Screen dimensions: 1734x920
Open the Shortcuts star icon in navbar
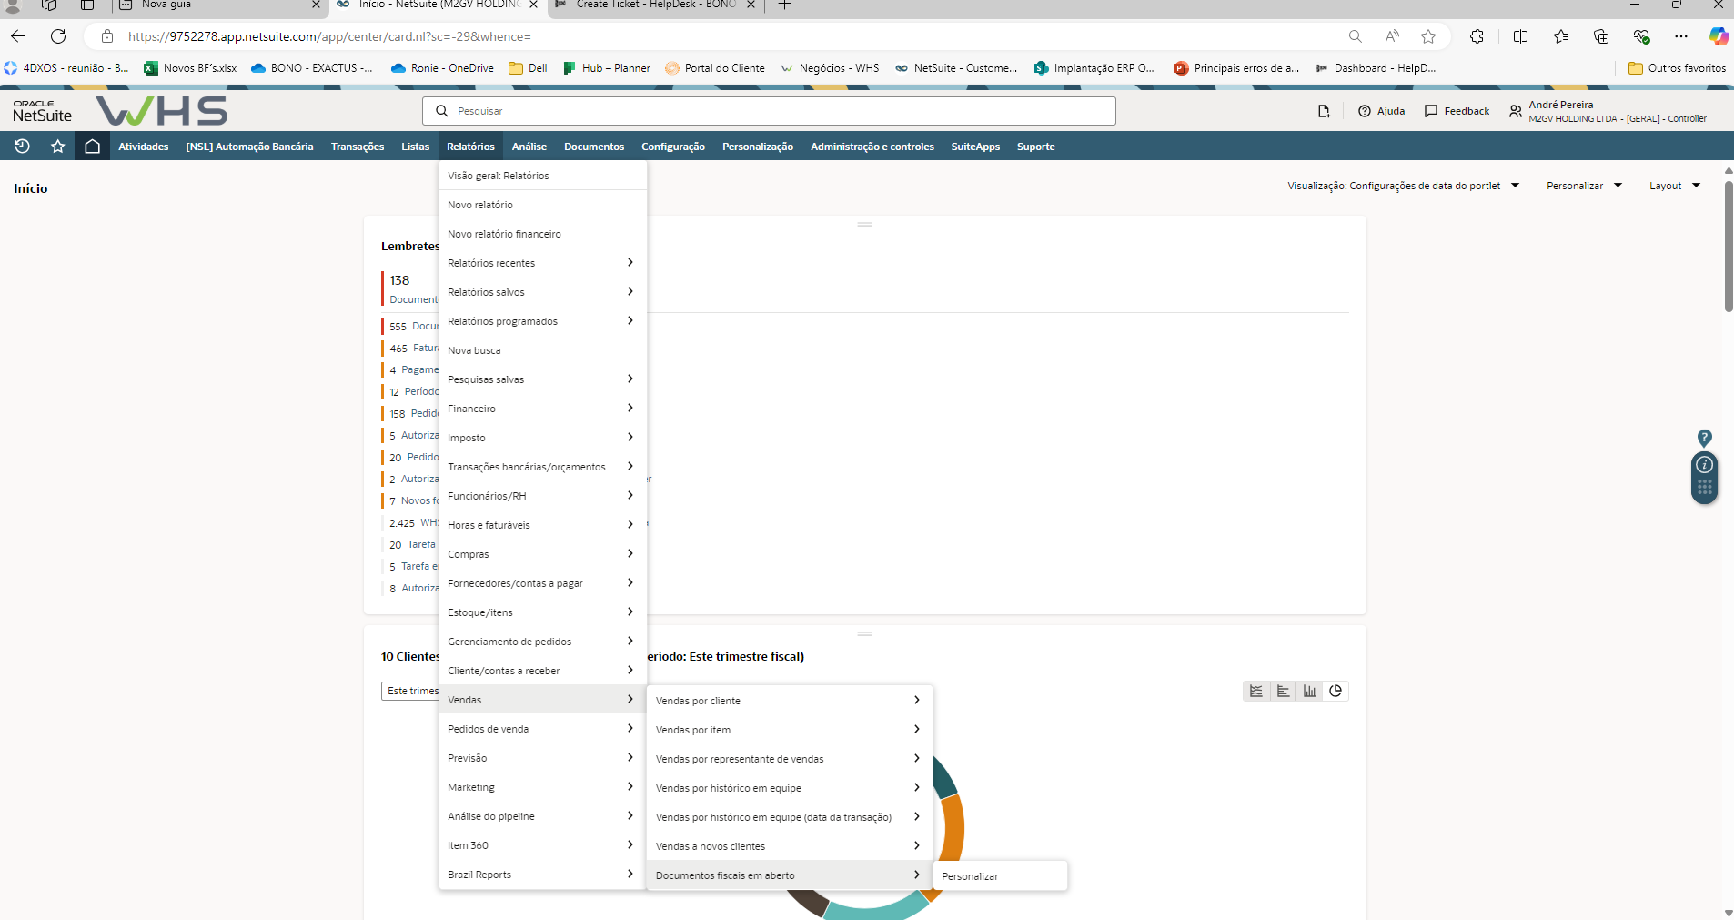[58, 147]
